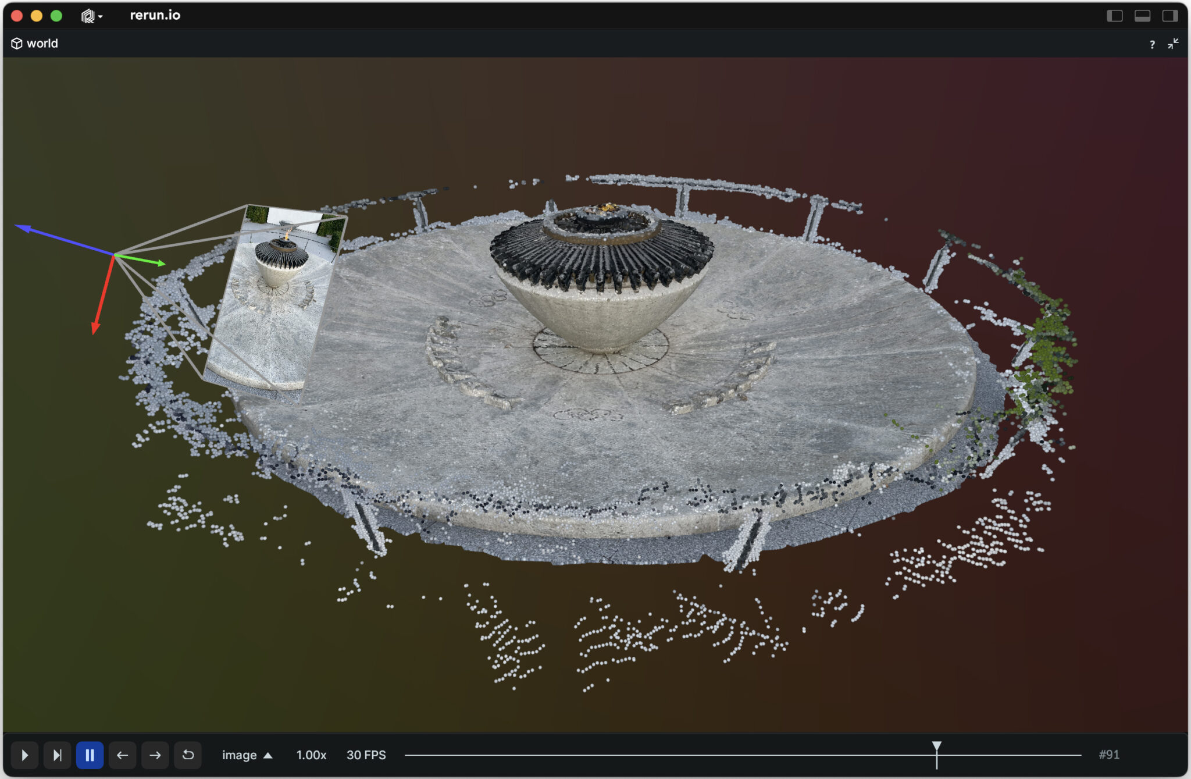Toggle the left blueprint panel
1191x779 pixels.
pyautogui.click(x=1114, y=16)
